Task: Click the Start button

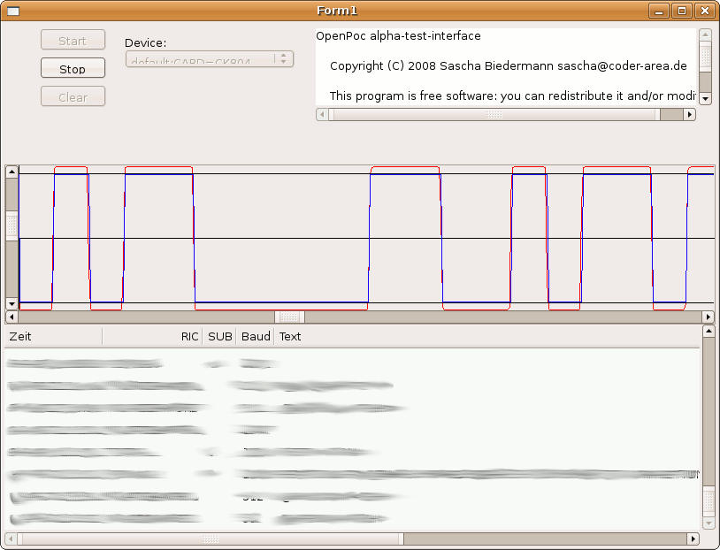Action: pyautogui.click(x=73, y=40)
